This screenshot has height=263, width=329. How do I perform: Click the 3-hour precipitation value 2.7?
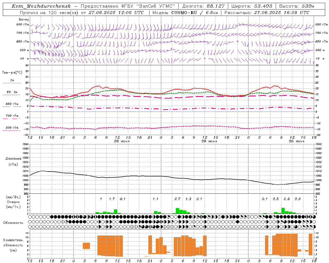[177, 199]
